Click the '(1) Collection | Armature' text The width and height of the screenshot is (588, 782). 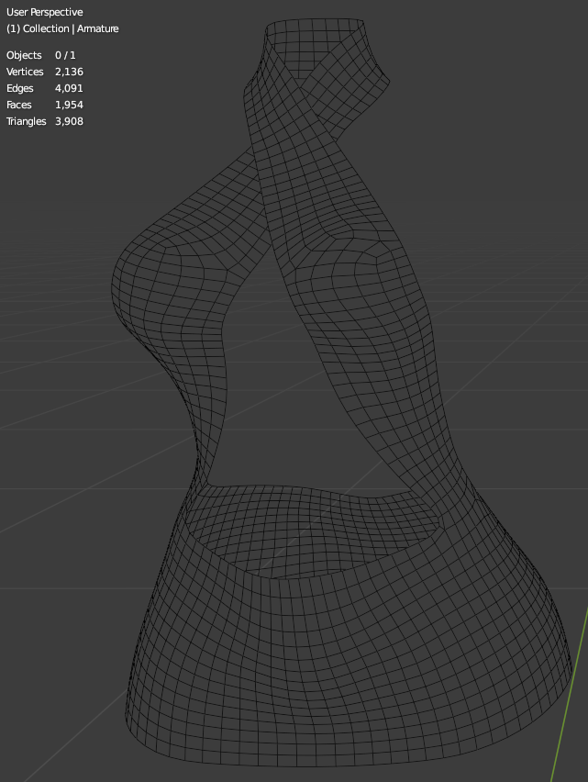[x=62, y=28]
